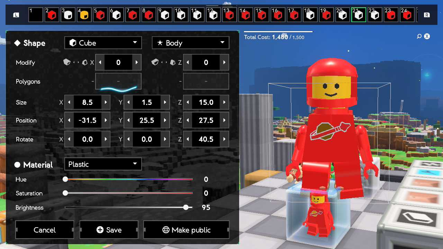Adjust the Hue slider handle
Screen dimensions: 443x249
(x=65, y=179)
